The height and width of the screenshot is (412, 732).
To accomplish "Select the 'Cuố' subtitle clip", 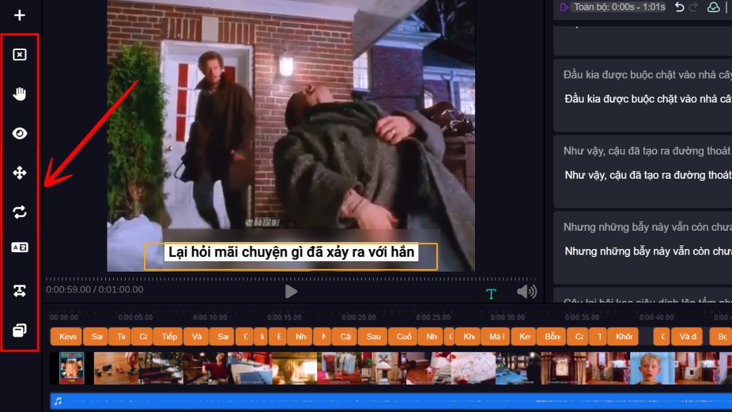I will (404, 336).
